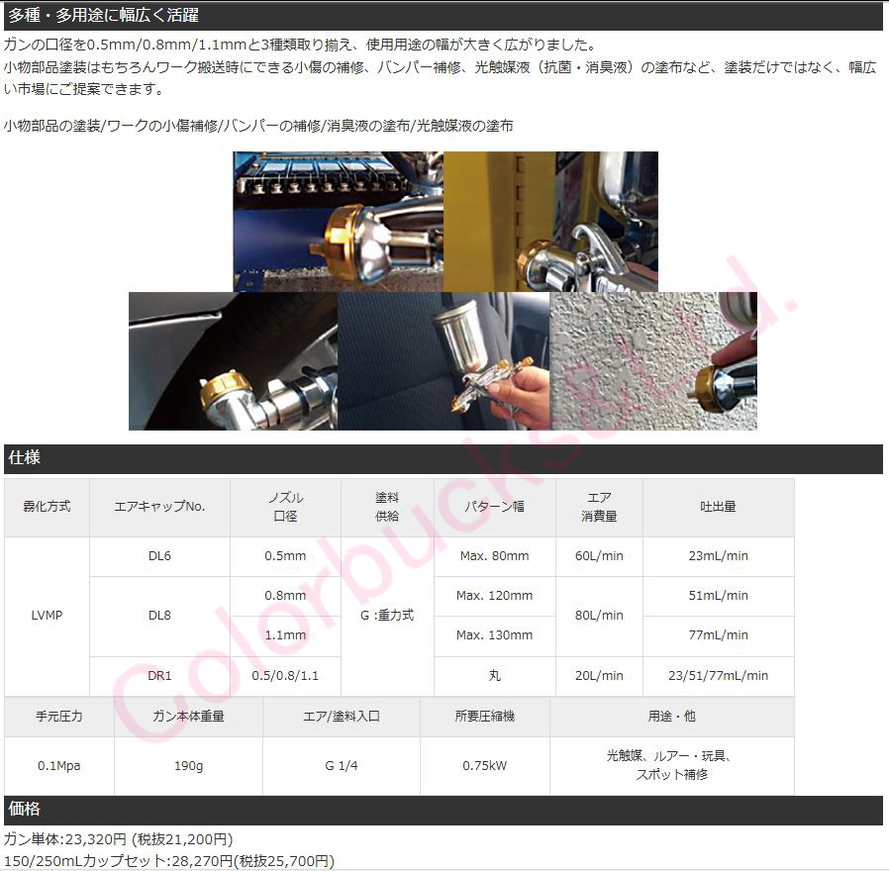Click the 77mL/min output cell
Image resolution: width=889 pixels, height=871 pixels.
pyautogui.click(x=719, y=636)
